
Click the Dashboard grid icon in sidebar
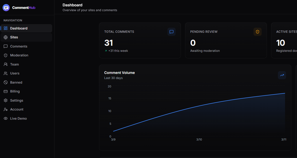[x=6, y=28]
